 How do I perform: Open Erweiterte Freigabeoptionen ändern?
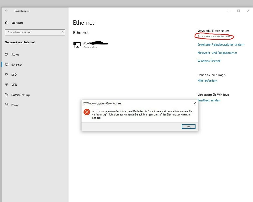[221, 44]
